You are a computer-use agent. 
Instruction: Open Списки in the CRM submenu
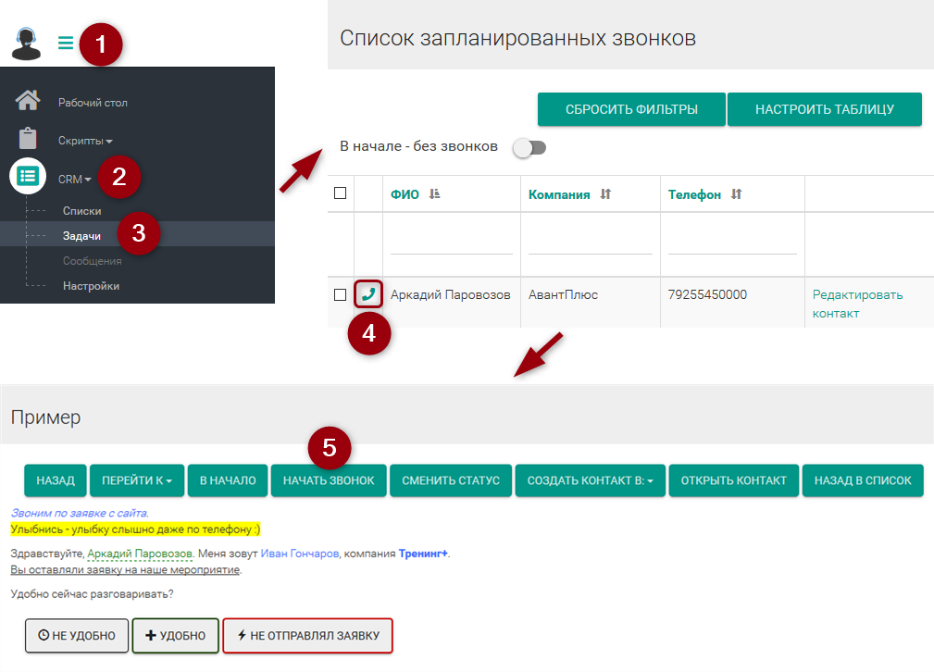(81, 211)
